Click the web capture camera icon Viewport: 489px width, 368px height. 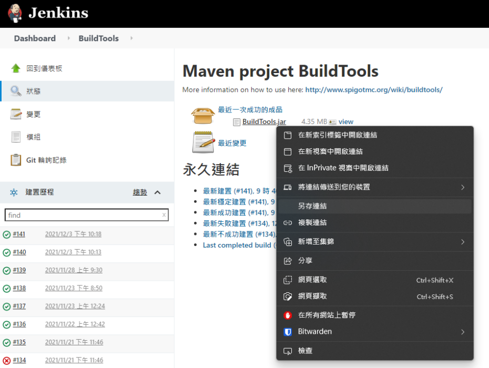(x=288, y=297)
